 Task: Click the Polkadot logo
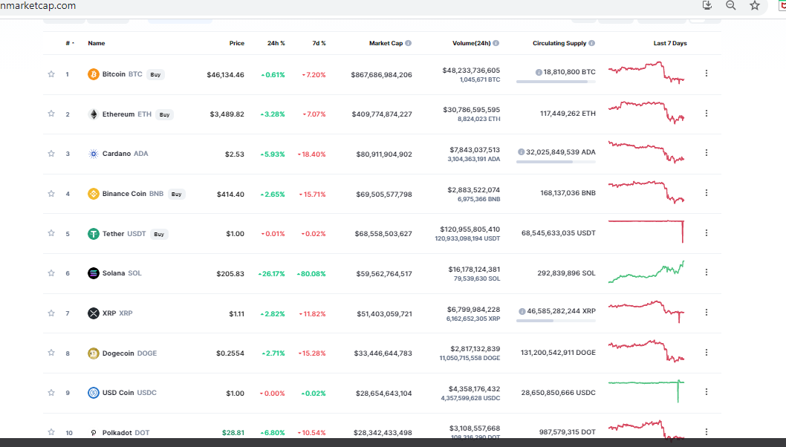tap(94, 432)
